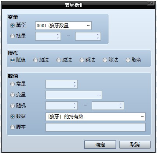Select the 脚本 (script) value option

point(12,127)
